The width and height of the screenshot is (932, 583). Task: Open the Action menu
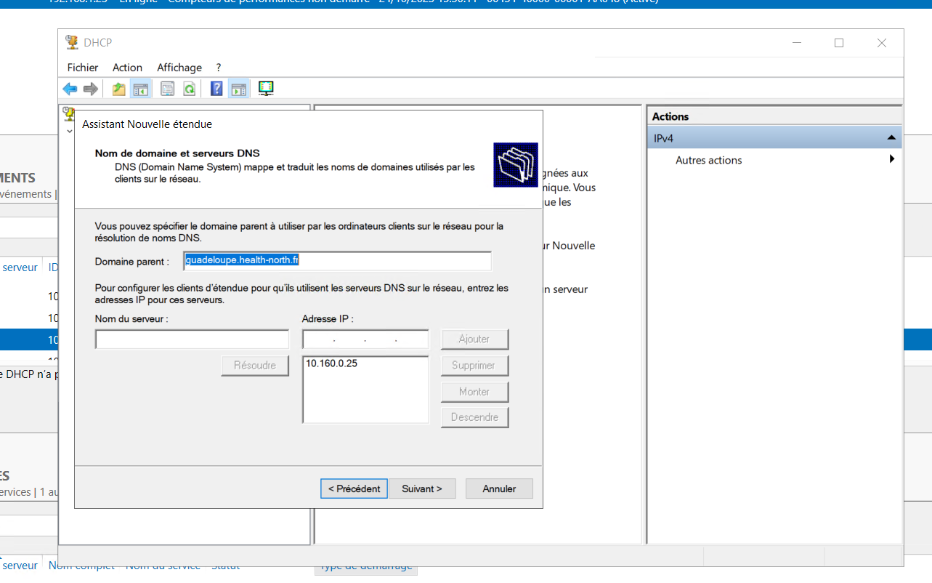point(127,68)
